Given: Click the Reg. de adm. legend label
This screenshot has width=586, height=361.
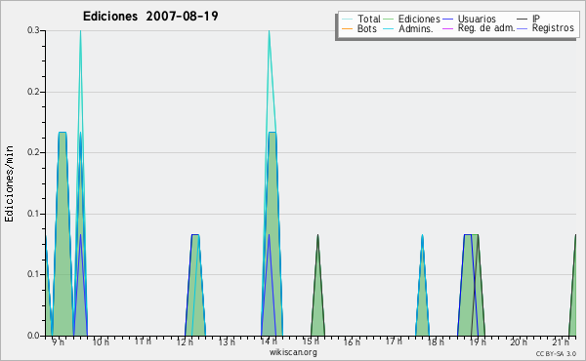Looking at the screenshot, I should pyautogui.click(x=486, y=28).
